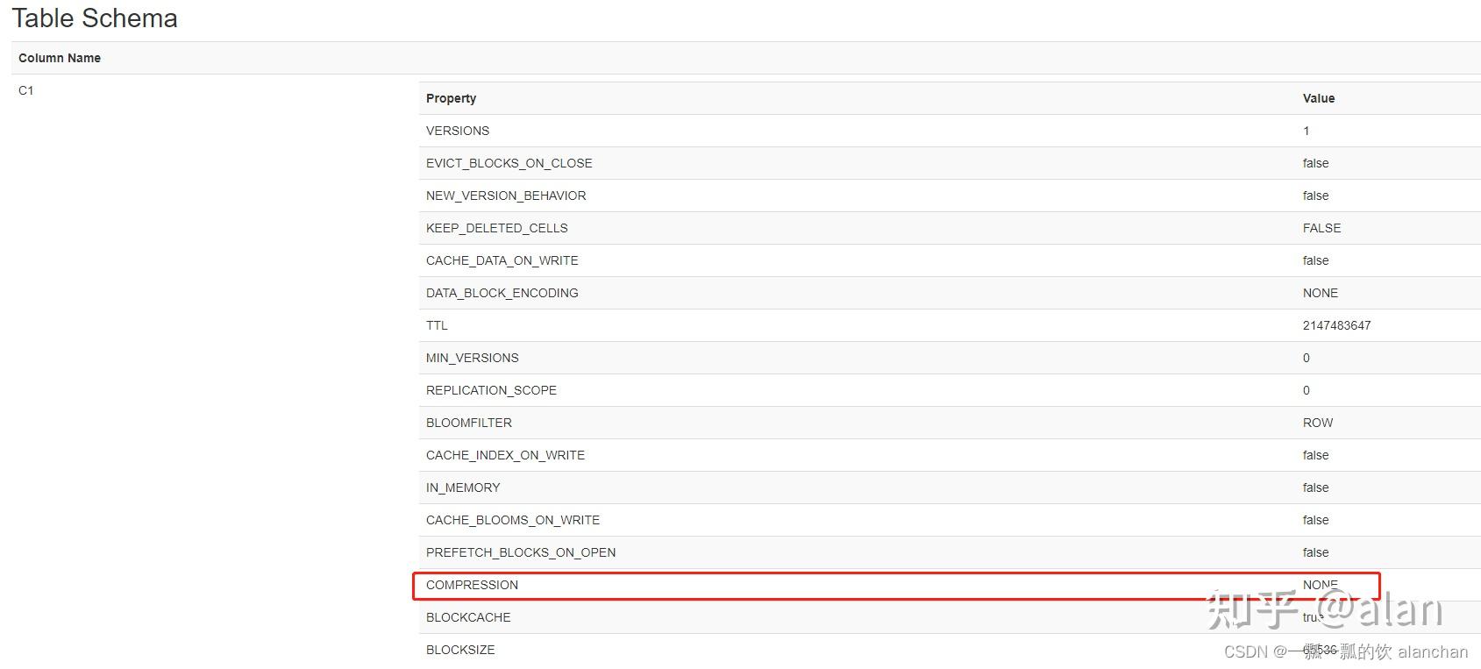Click the Property column header

(451, 98)
